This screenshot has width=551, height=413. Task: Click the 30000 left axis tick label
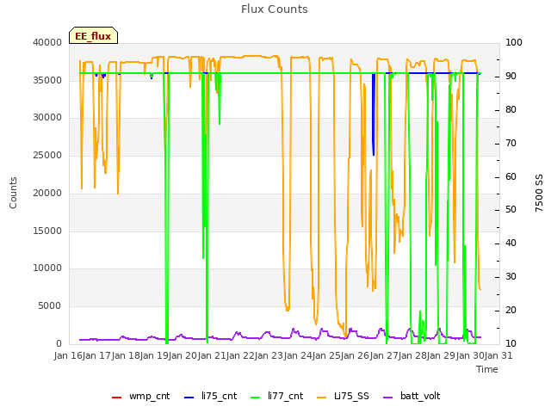click(47, 117)
